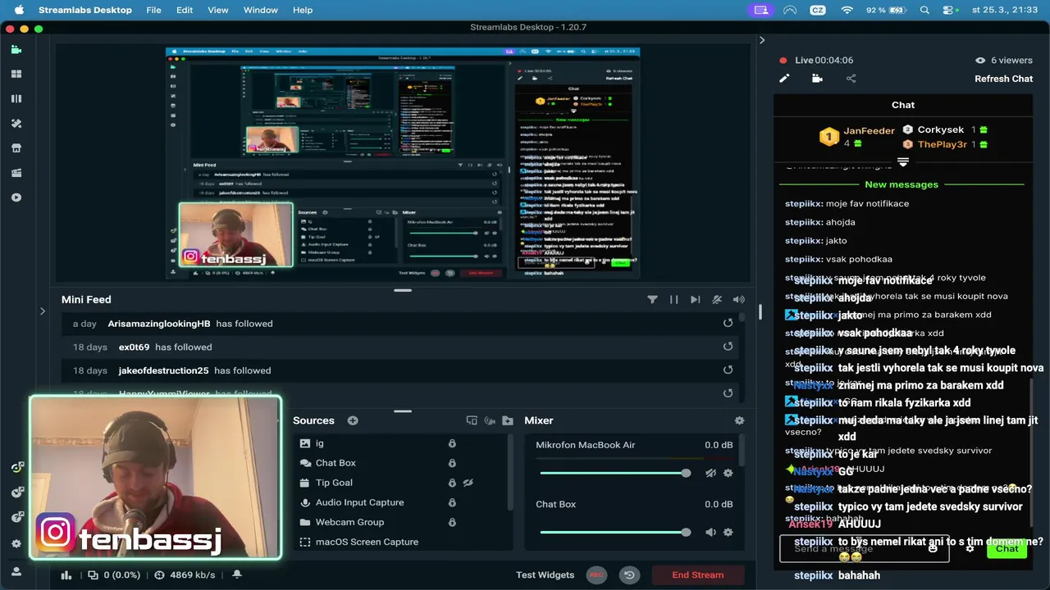The height and width of the screenshot is (590, 1050).
Task: Click Test Widgets
Action: click(545, 574)
